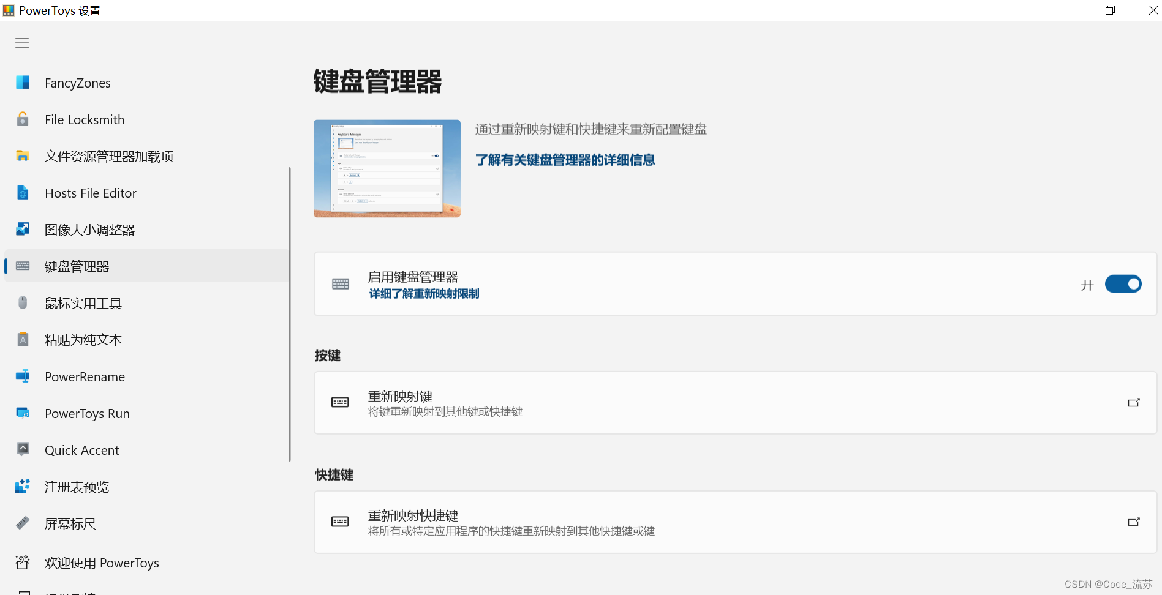Select 注册表预览 label in sidebar
This screenshot has width=1162, height=595.
(77, 487)
